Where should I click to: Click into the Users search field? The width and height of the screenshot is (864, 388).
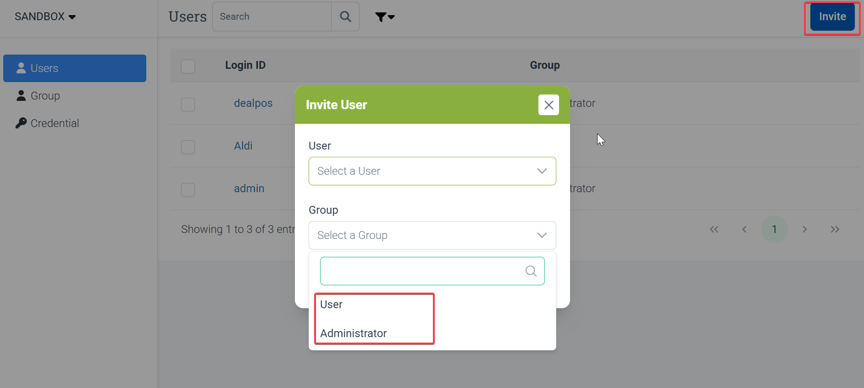tap(272, 17)
